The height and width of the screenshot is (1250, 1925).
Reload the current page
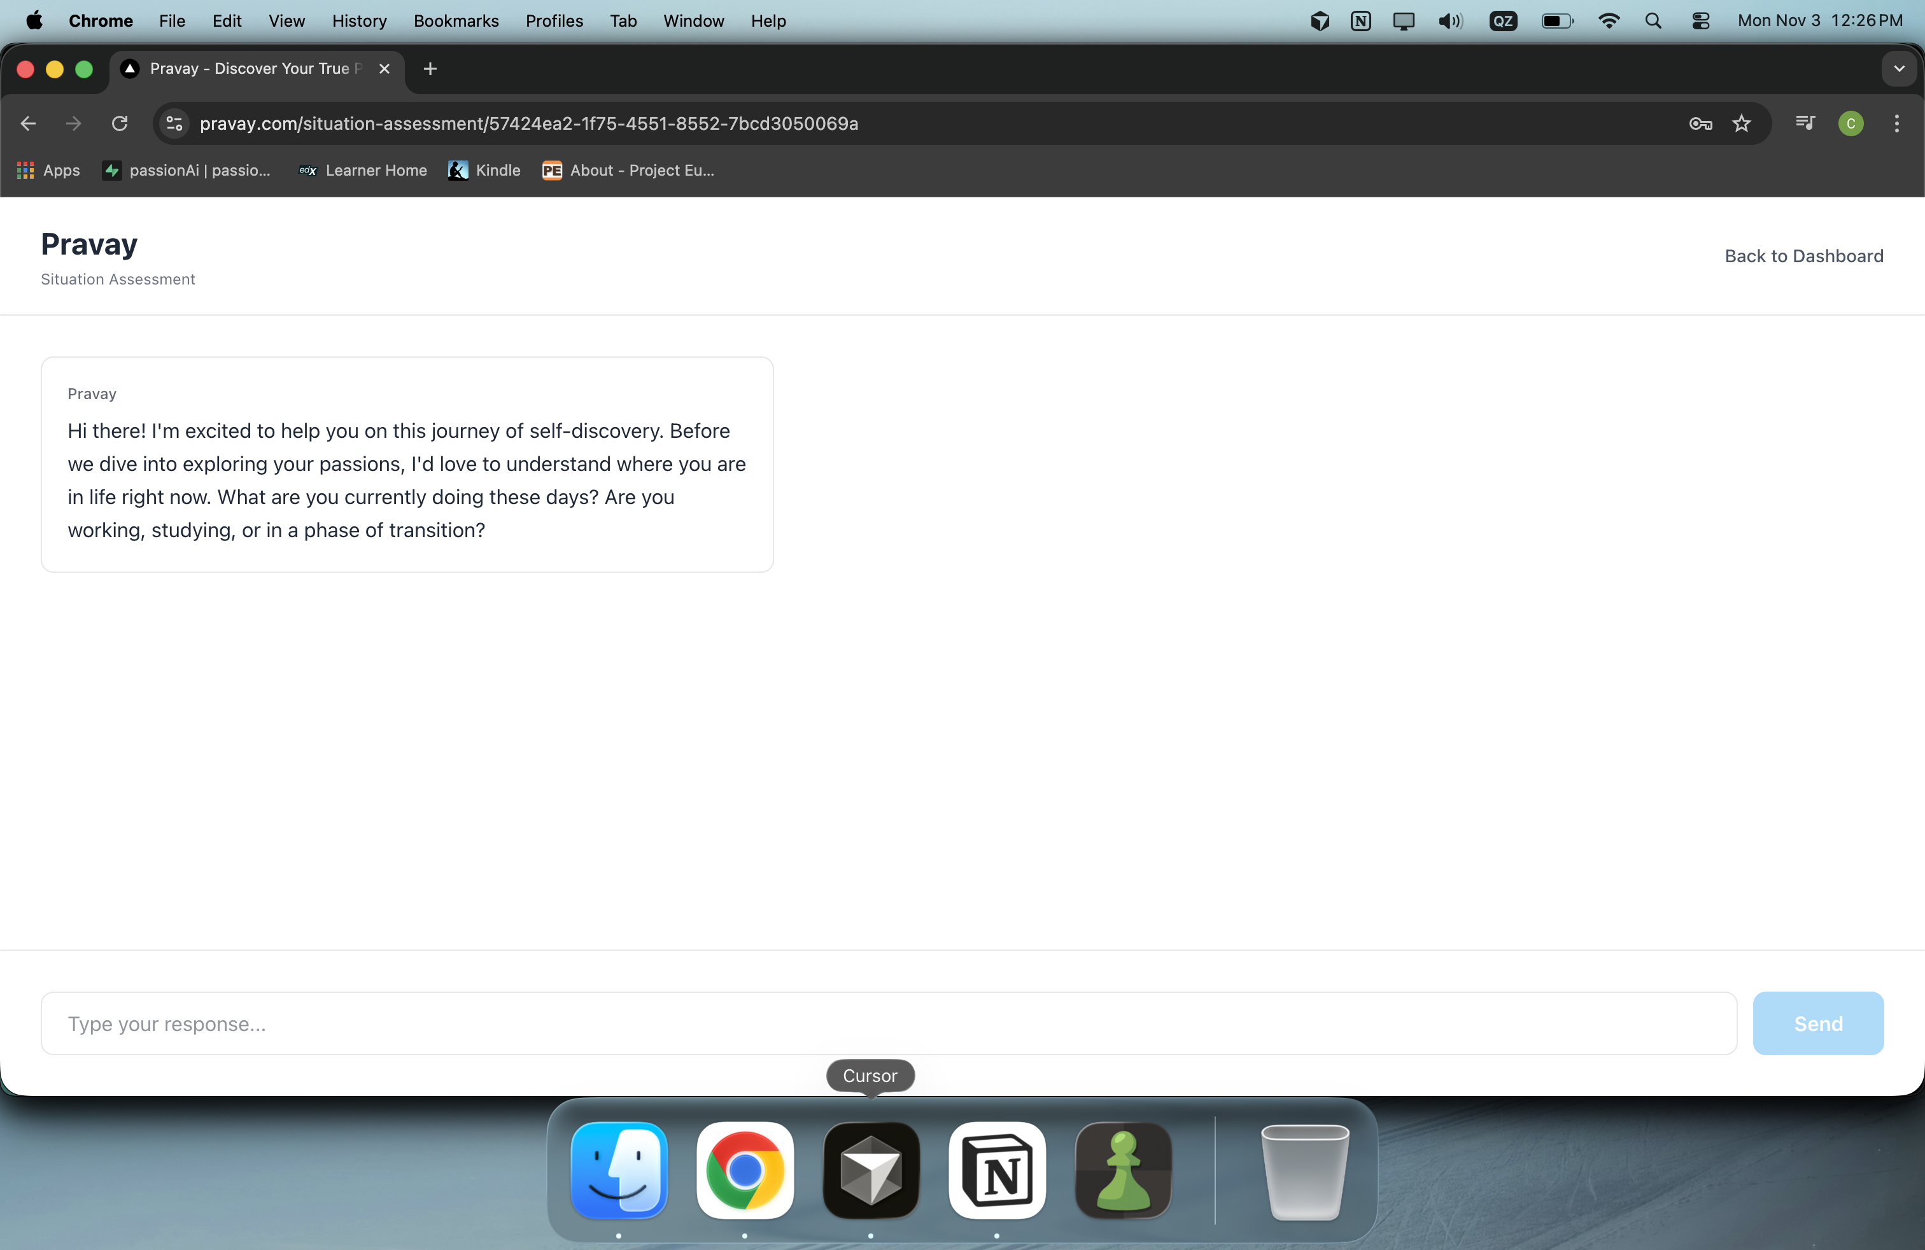click(x=119, y=123)
